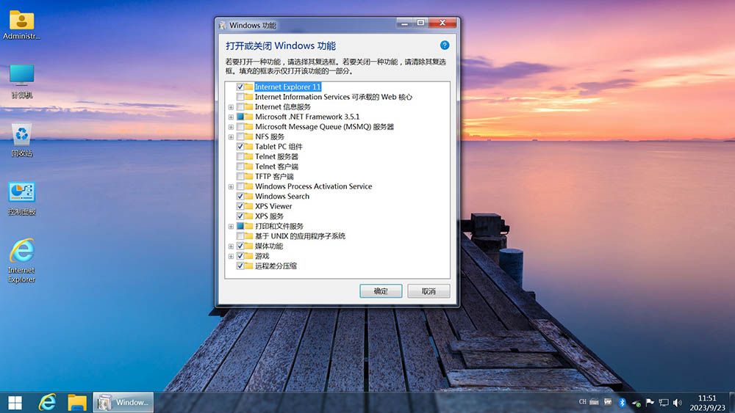Enable the TFTP 客户端 checkbox

[240, 176]
